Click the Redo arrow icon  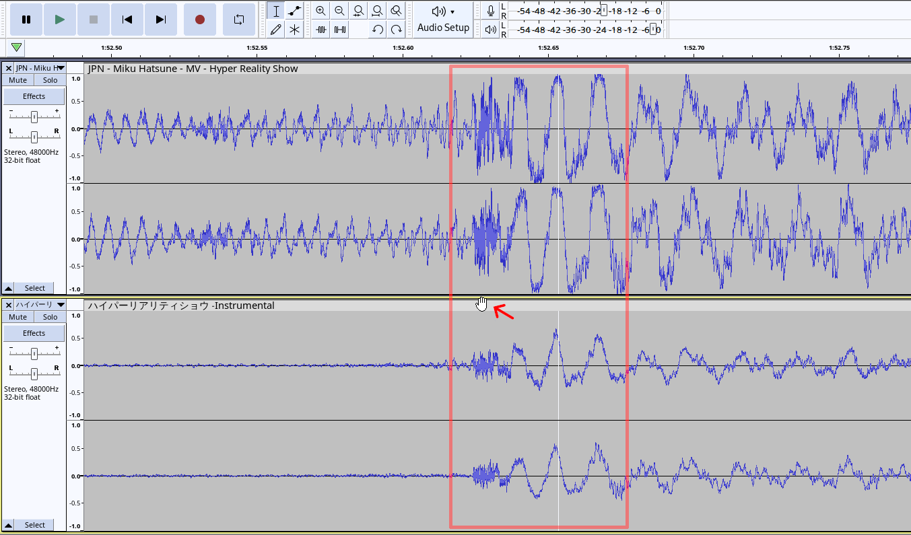pyautogui.click(x=397, y=30)
